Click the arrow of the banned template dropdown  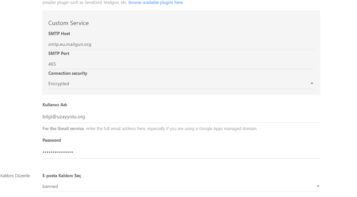(318, 186)
